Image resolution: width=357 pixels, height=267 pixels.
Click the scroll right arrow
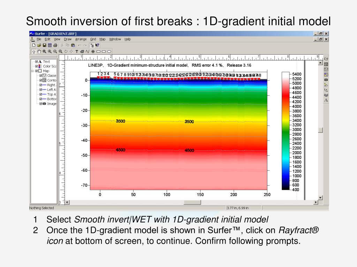tap(316, 202)
